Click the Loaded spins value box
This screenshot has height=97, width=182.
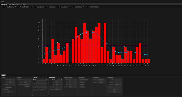40,7
